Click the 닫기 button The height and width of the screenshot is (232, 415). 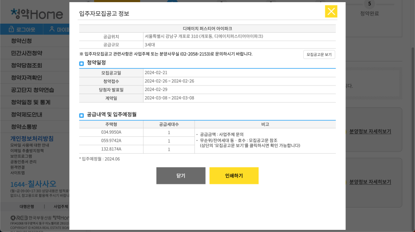coord(181,176)
